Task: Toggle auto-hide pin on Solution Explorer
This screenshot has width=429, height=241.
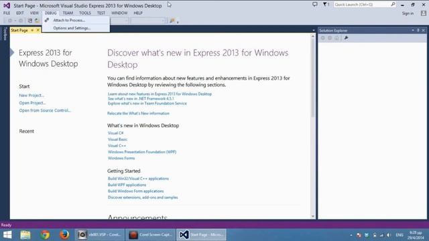Action: pyautogui.click(x=418, y=30)
